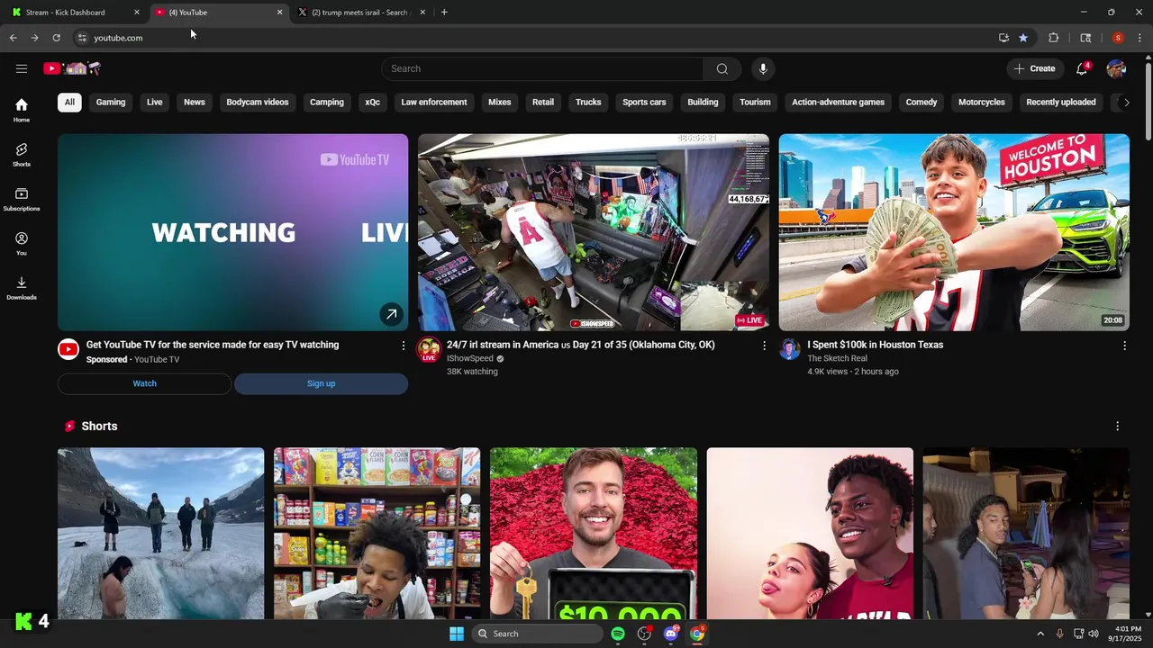Open the account avatar menu
The width and height of the screenshot is (1153, 648).
(1116, 68)
